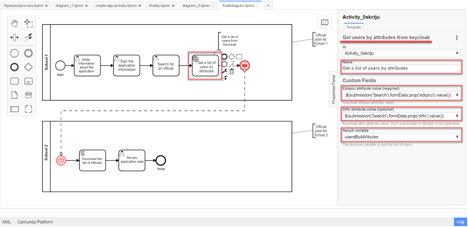Open the Log panel button
The width and height of the screenshot is (468, 227).
[460, 222]
